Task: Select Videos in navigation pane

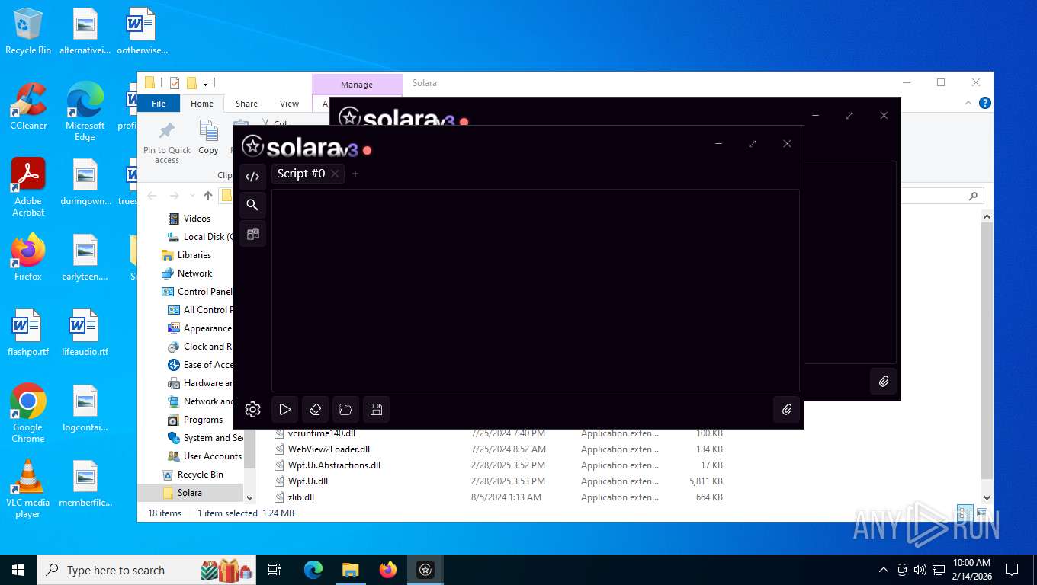Action: click(x=197, y=219)
